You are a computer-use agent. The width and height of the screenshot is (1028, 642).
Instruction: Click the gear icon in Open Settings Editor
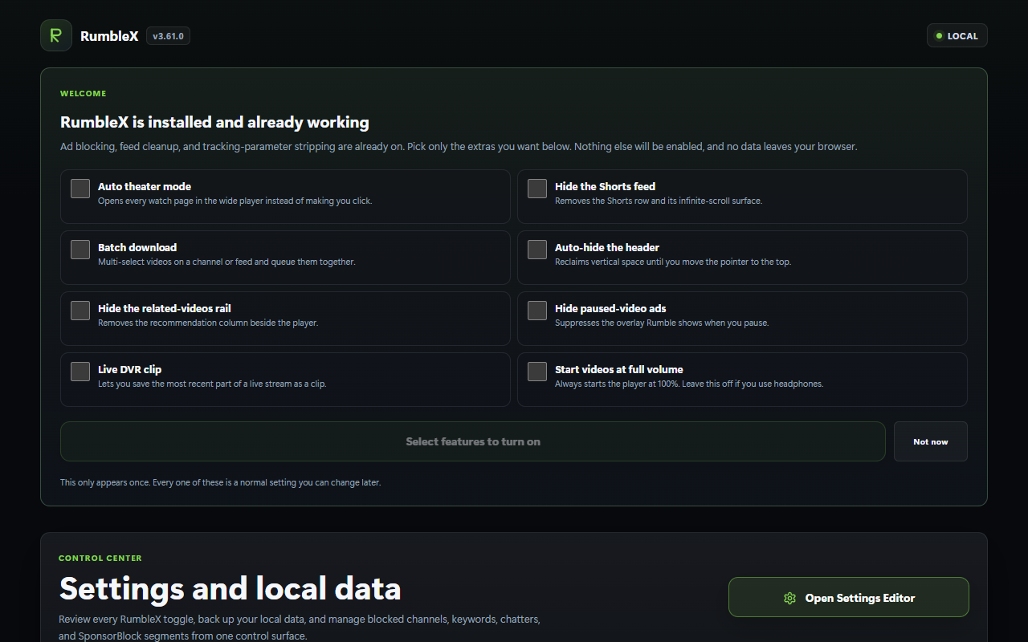(x=789, y=598)
